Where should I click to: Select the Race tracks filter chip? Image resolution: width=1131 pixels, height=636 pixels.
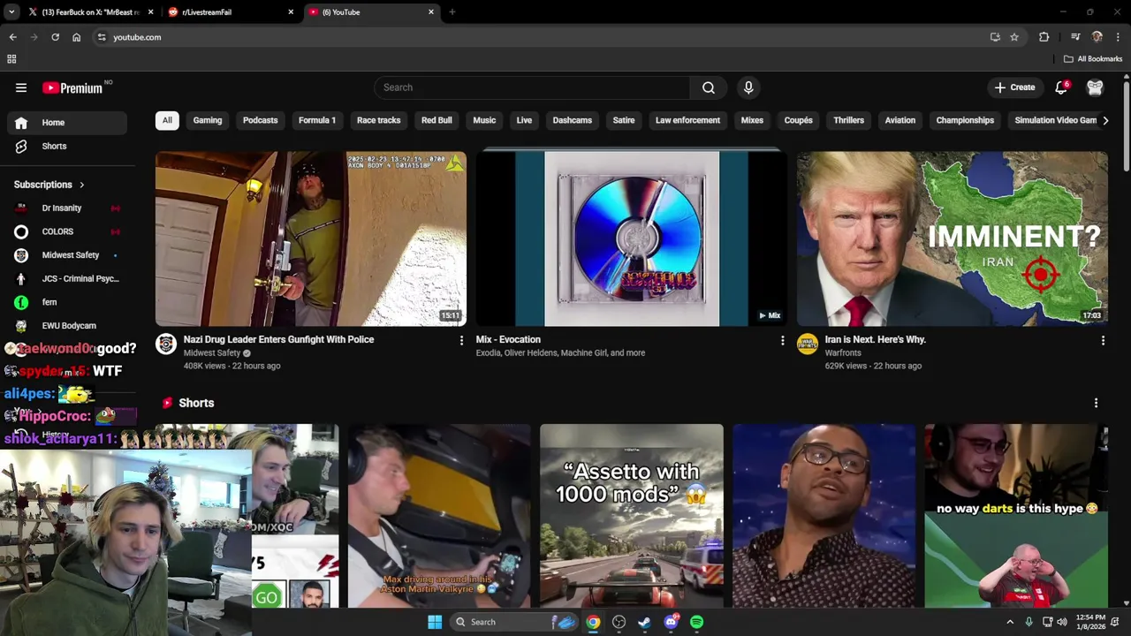coord(378,120)
